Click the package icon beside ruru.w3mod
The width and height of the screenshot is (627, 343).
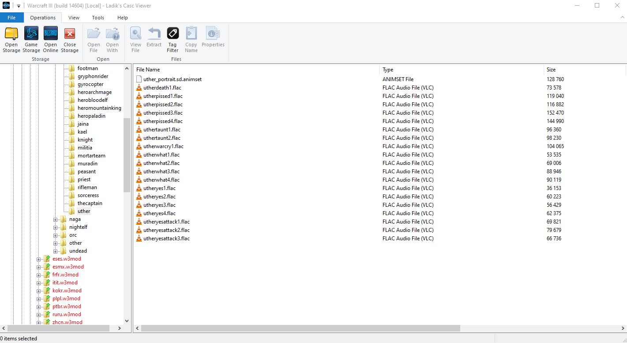coord(47,314)
